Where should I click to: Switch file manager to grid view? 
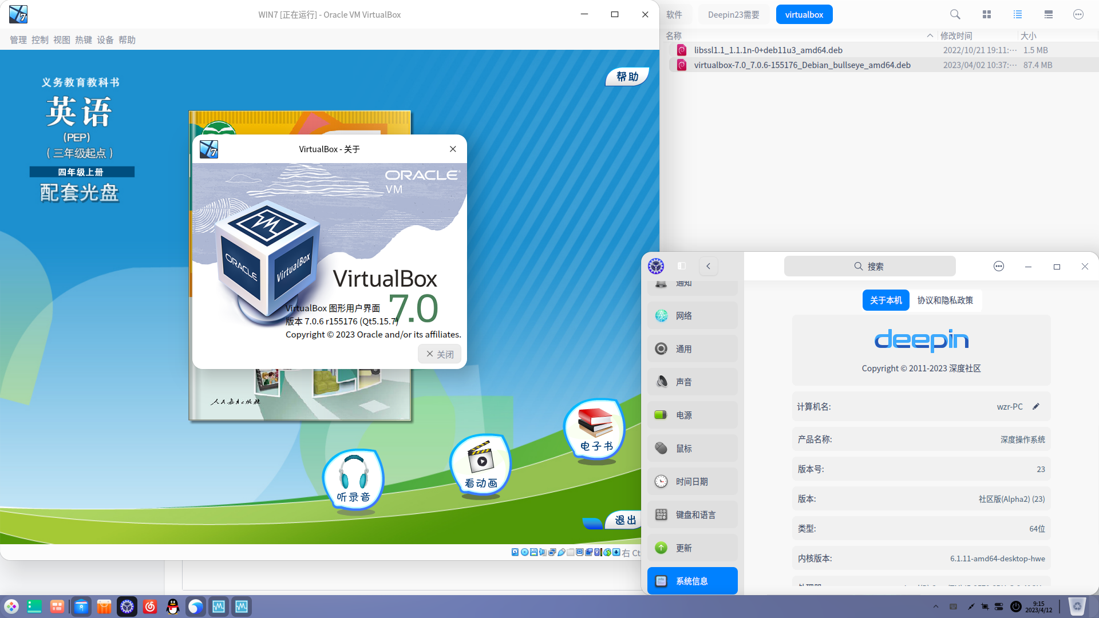click(x=986, y=14)
